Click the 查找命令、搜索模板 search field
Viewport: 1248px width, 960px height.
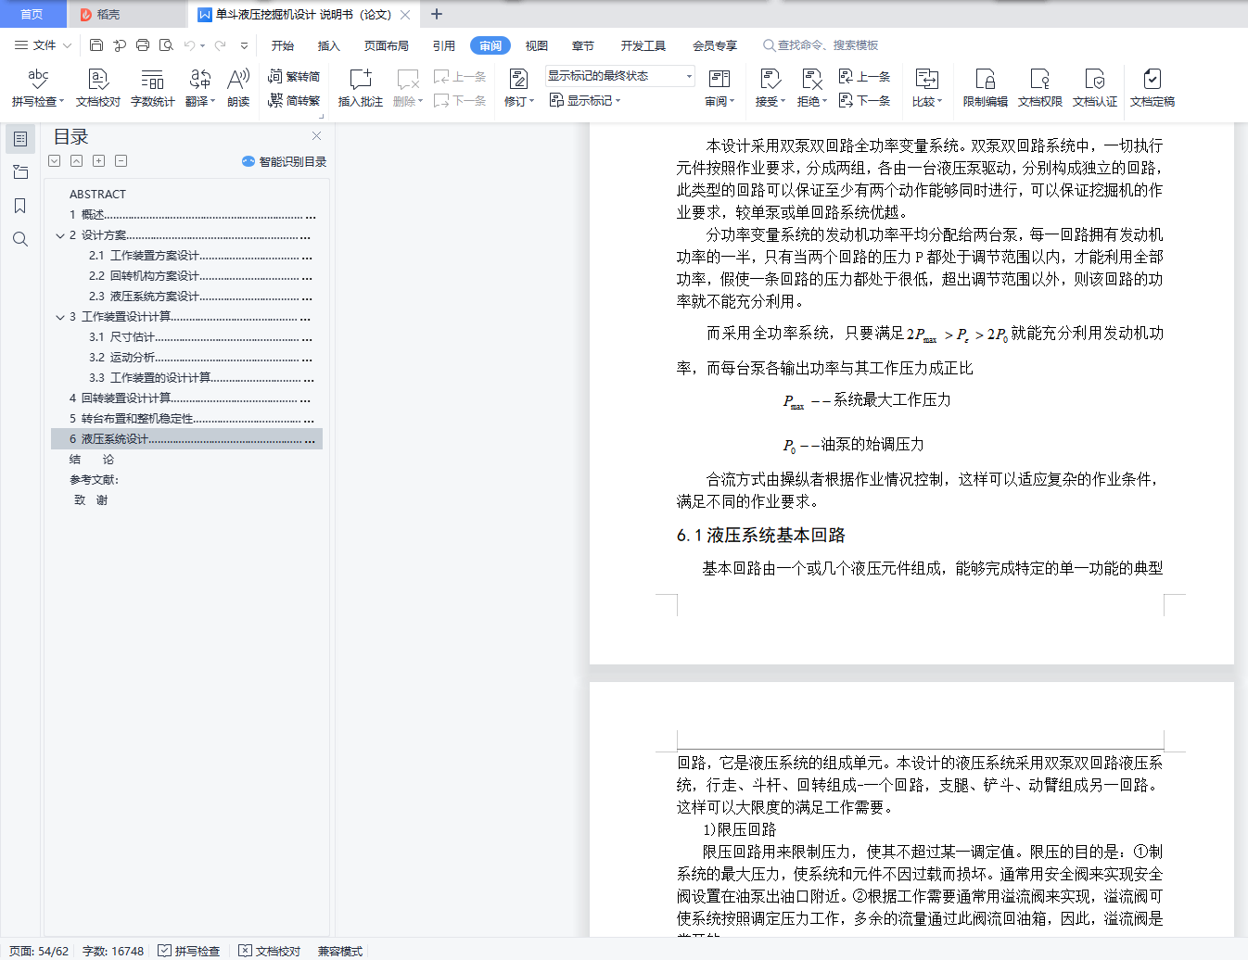click(821, 45)
